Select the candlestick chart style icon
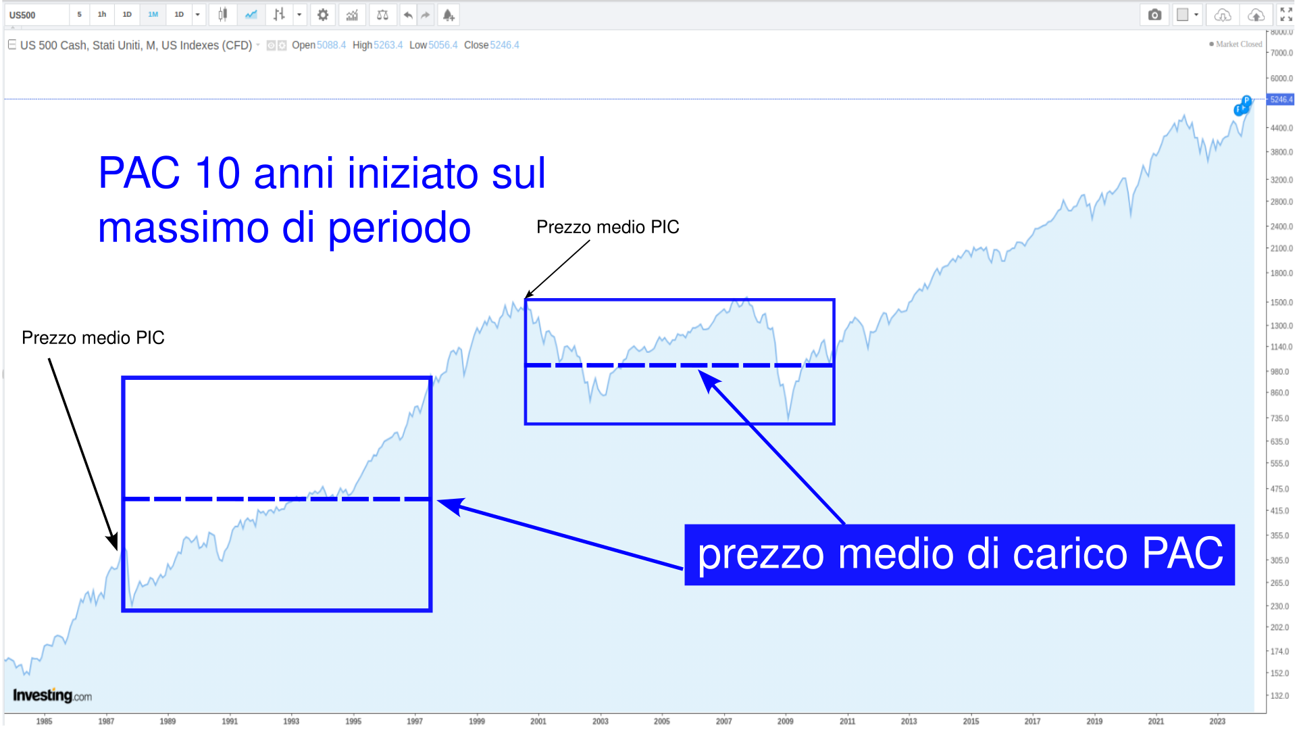This screenshot has width=1297, height=730. (222, 14)
